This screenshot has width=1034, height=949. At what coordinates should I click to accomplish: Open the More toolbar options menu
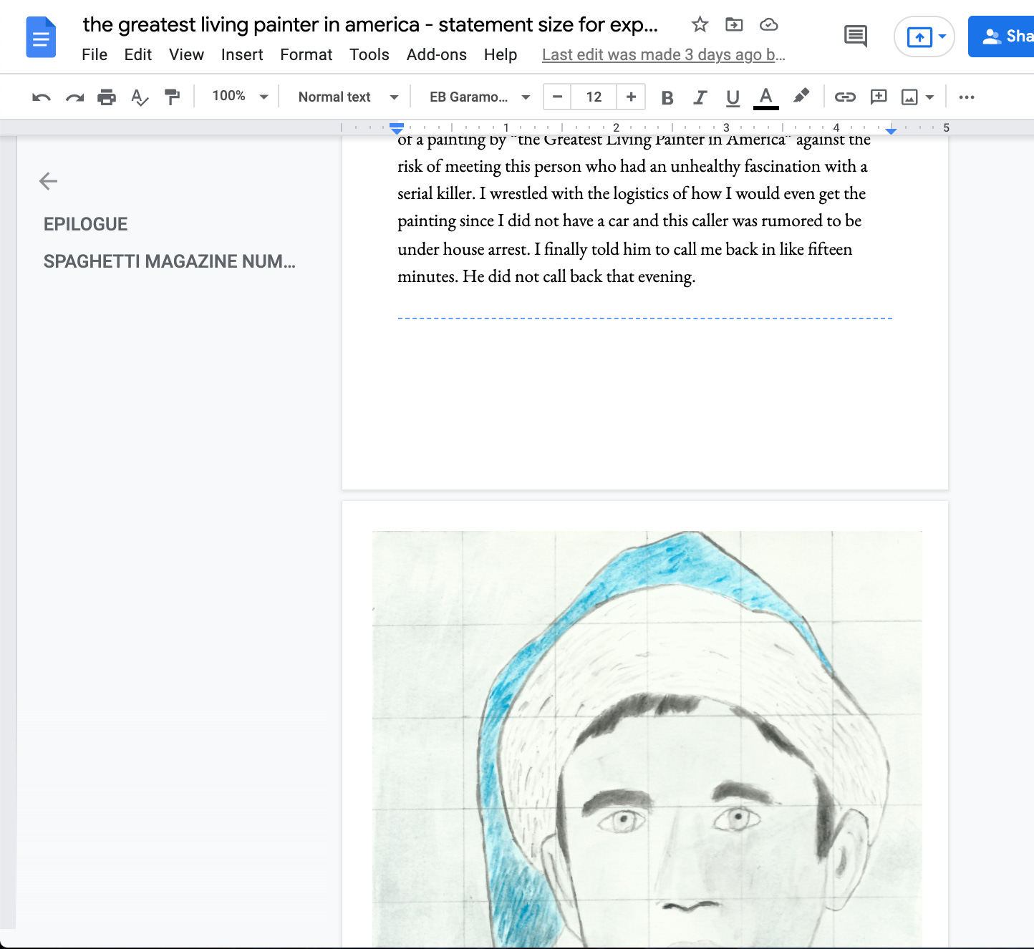(x=967, y=97)
